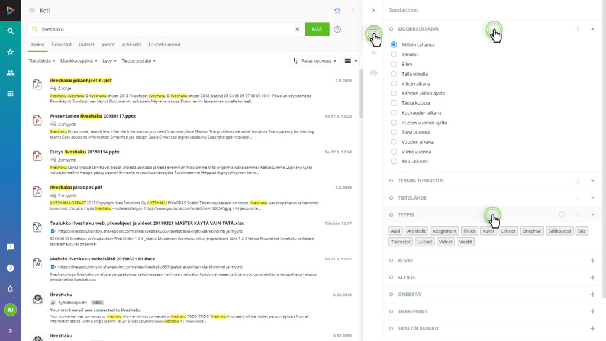
Task: Switch to the Uutiset tab
Action: click(86, 44)
